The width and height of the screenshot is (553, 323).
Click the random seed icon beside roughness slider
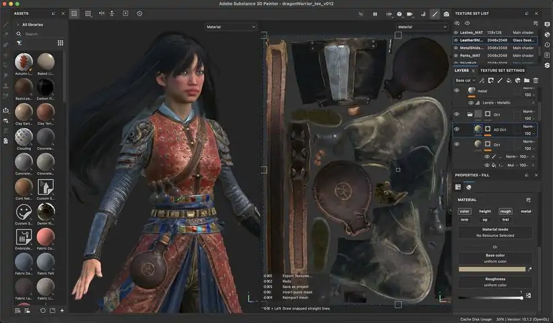[x=528, y=295]
